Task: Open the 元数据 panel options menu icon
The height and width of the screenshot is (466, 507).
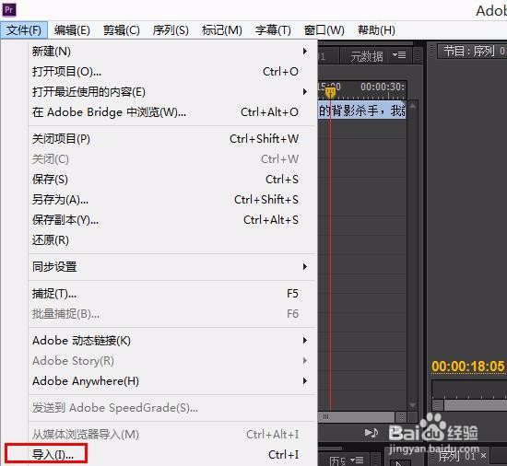Action: coord(399,55)
